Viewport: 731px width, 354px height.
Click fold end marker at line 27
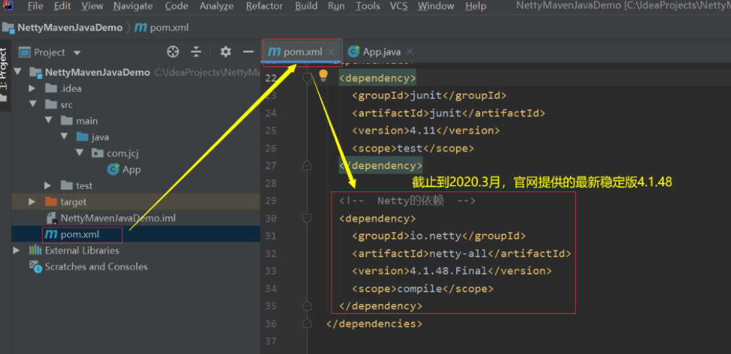pos(307,166)
